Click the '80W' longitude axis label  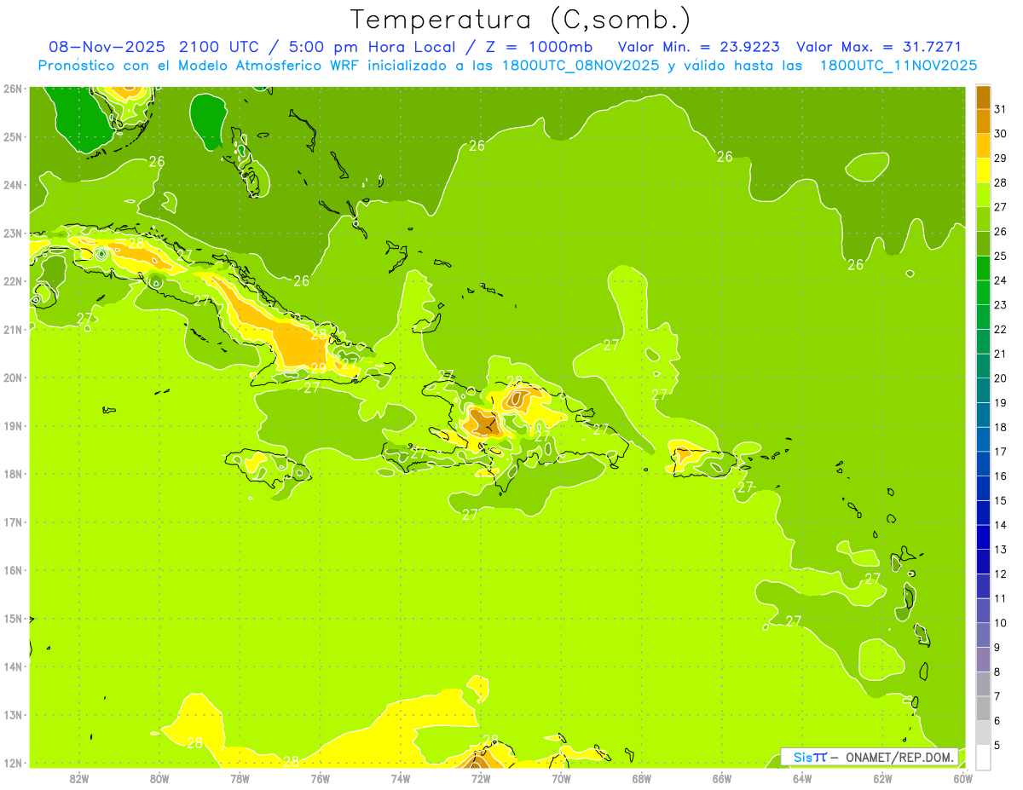(159, 778)
